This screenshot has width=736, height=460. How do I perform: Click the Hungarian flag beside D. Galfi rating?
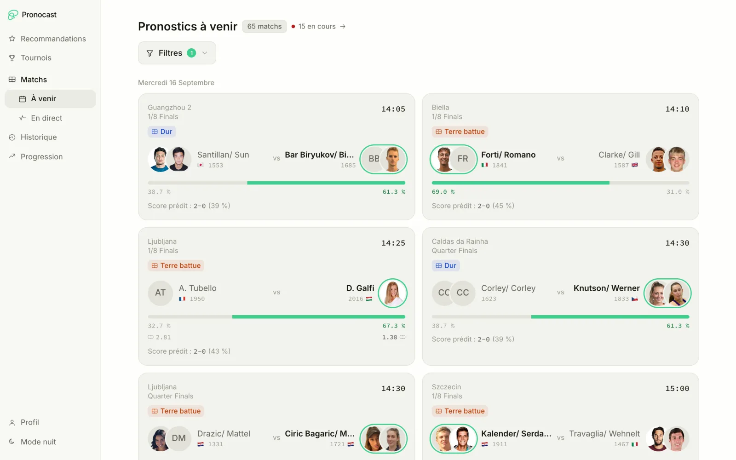[x=369, y=299]
